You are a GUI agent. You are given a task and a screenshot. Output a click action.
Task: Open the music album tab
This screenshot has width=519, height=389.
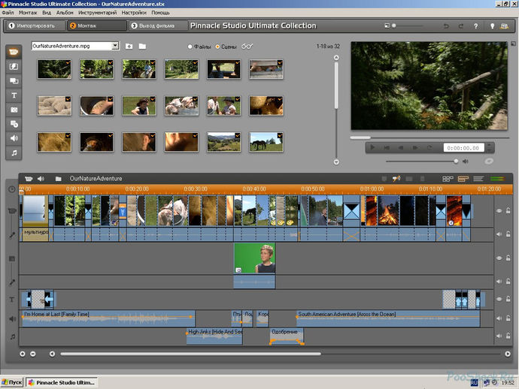[14, 152]
